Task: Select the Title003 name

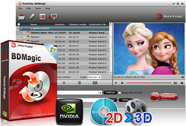Action: click(35, 41)
